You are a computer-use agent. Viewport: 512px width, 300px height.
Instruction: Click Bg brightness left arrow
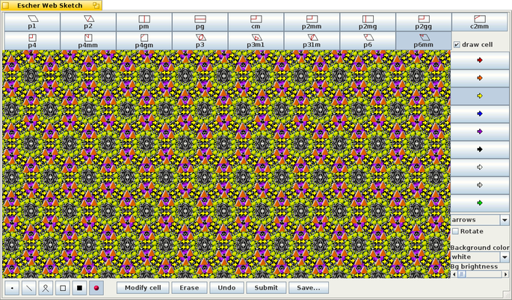coord(454,274)
